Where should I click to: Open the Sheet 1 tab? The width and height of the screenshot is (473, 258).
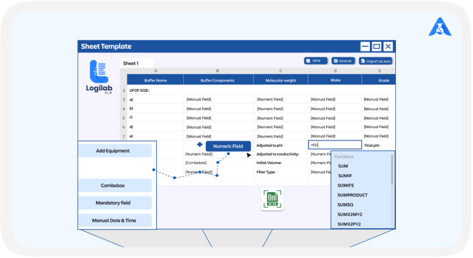(x=137, y=63)
